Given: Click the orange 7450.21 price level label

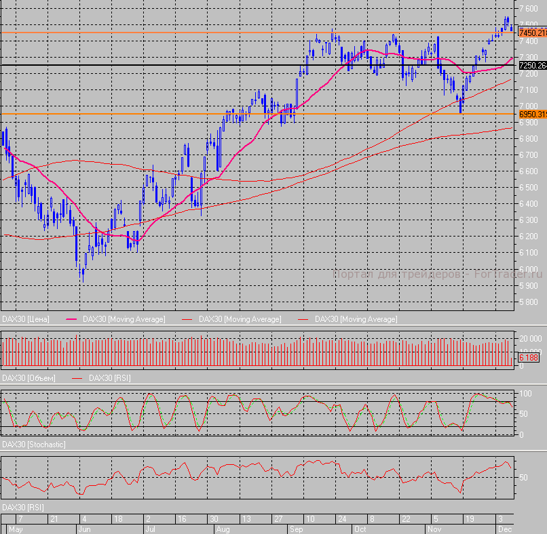Looking at the screenshot, I should (x=531, y=33).
